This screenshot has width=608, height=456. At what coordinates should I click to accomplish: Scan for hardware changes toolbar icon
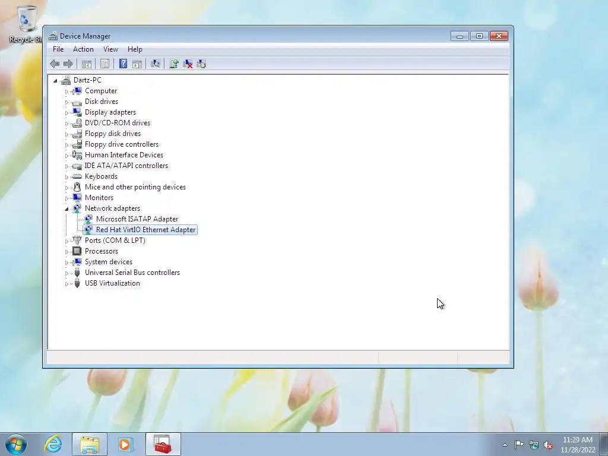(156, 64)
